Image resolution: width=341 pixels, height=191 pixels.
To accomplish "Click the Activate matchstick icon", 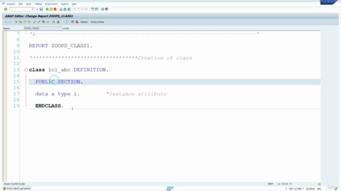I will 39,22.
